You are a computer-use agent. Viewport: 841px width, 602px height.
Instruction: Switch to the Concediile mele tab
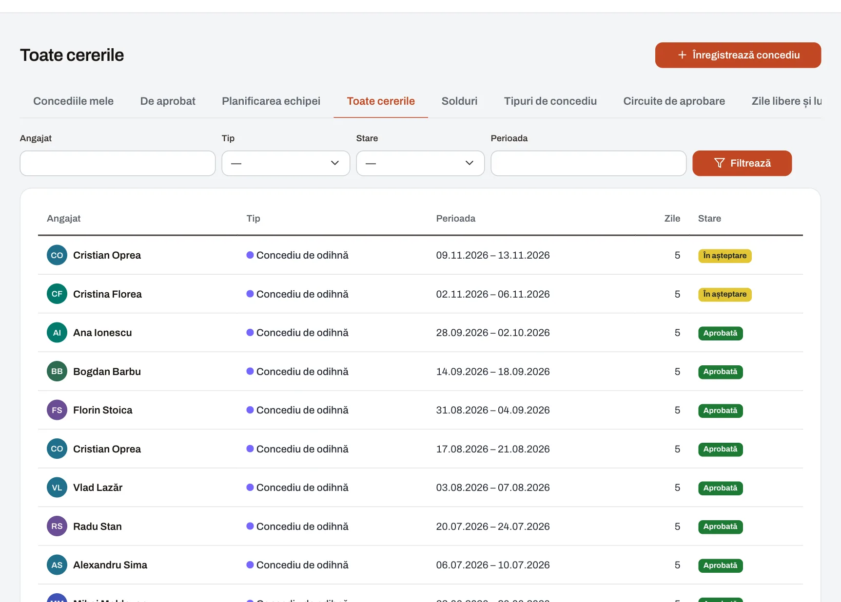point(73,101)
